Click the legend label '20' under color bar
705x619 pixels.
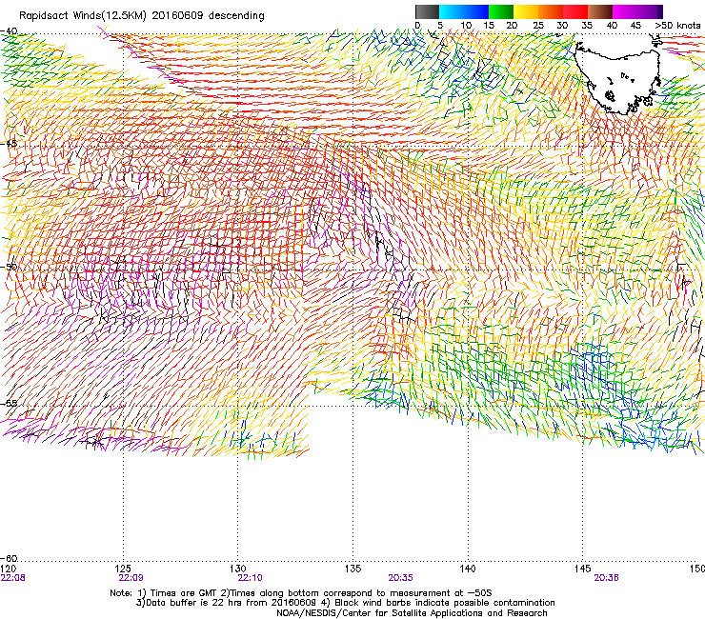(512, 25)
